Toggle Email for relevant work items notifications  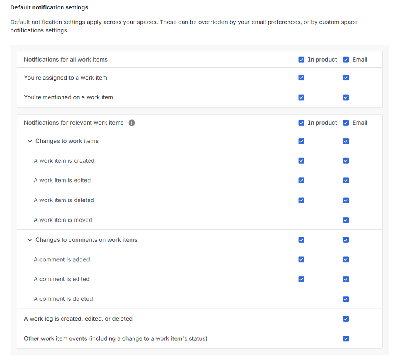point(346,123)
